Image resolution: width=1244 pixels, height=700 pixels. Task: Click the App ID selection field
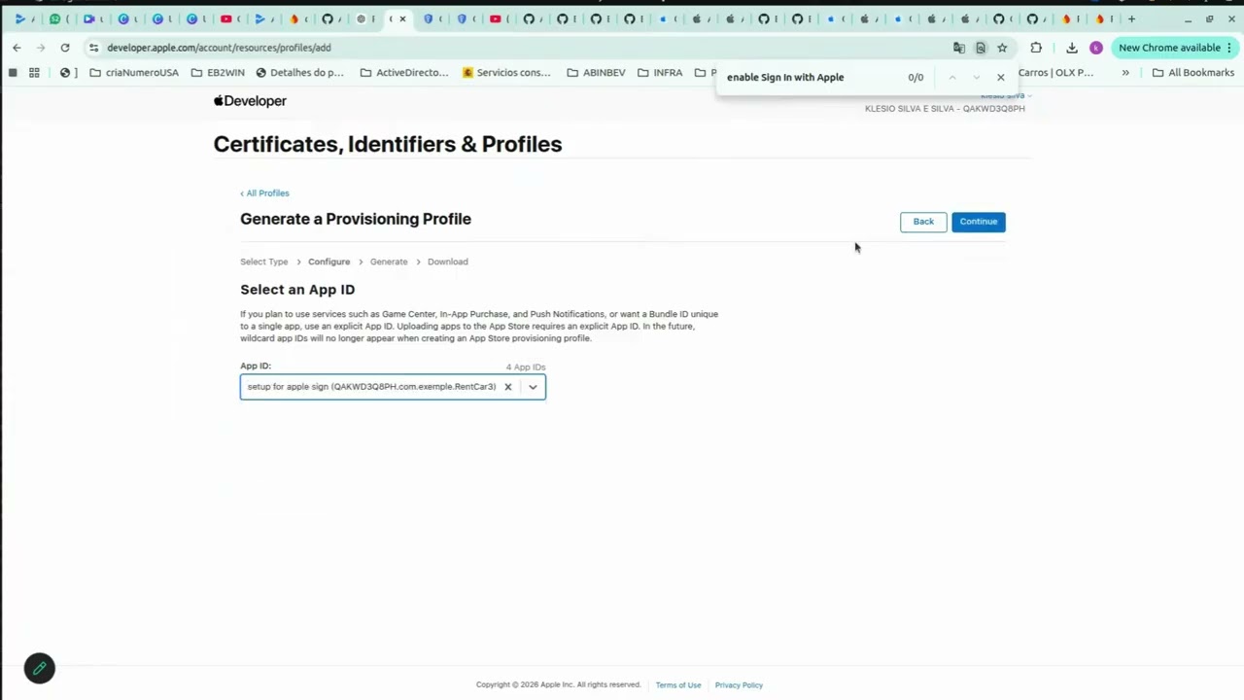(393, 387)
